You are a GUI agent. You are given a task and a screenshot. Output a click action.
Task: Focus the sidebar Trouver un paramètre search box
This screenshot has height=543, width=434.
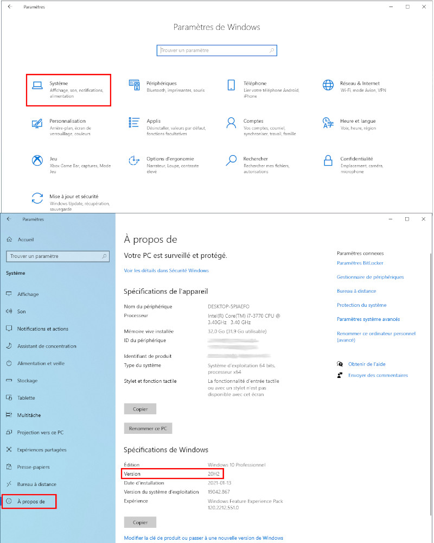point(58,256)
